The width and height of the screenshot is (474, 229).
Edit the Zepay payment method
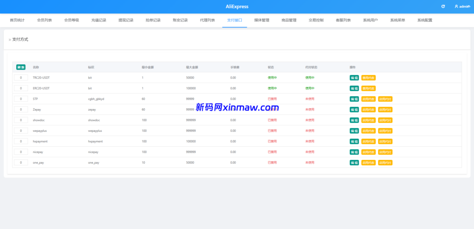(354, 109)
